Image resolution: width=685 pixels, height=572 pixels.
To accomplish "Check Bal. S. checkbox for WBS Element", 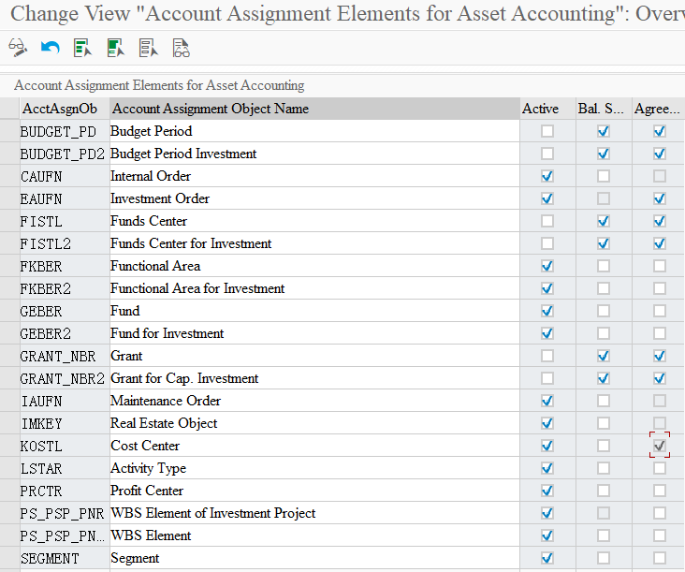I will 604,535.
